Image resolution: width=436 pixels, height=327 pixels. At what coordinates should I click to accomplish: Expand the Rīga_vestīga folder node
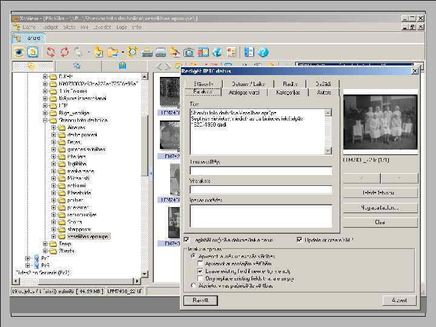click(45, 113)
